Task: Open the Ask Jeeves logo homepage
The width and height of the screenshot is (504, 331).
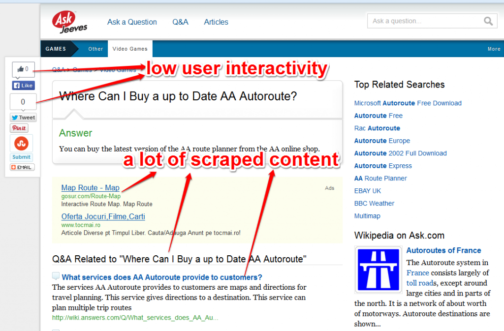Action: click(69, 22)
